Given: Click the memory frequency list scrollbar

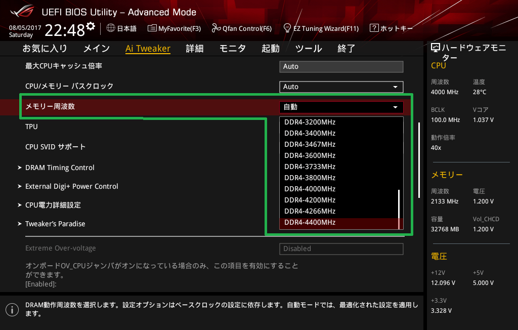Looking at the screenshot, I should (x=399, y=209).
